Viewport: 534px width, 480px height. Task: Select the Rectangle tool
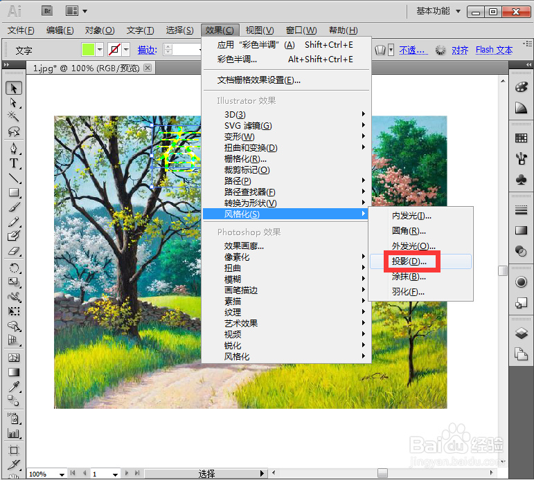(14, 192)
